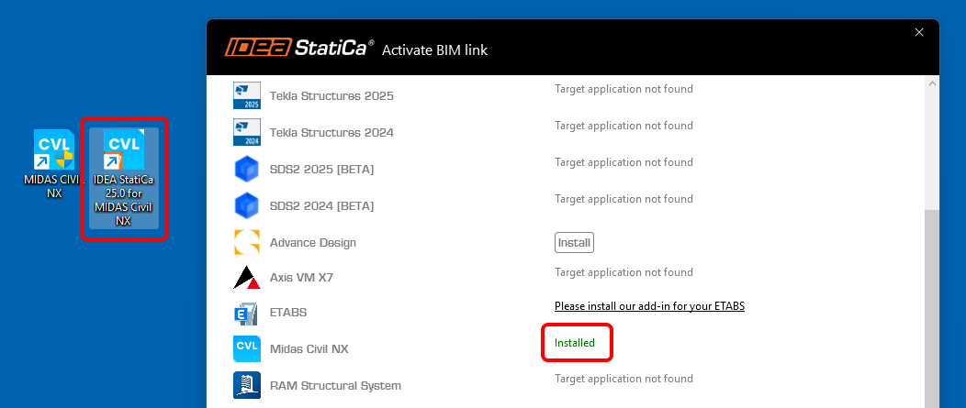Install the Advance Design BIM link

[x=574, y=242]
